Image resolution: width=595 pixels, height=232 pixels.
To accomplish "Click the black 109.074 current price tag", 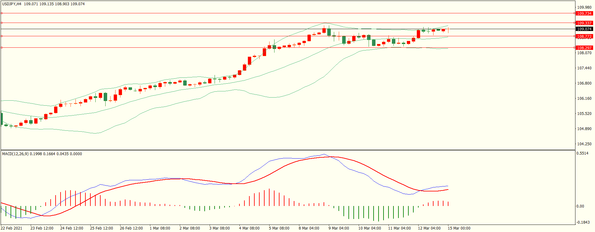I will pyautogui.click(x=584, y=29).
